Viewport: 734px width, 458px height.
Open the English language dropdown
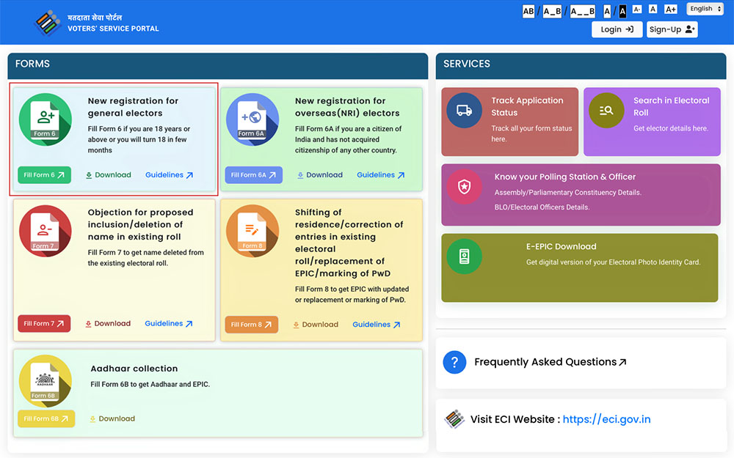[x=705, y=9]
